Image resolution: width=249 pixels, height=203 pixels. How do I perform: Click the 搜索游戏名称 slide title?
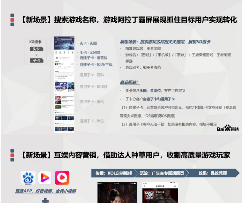(x=129, y=20)
